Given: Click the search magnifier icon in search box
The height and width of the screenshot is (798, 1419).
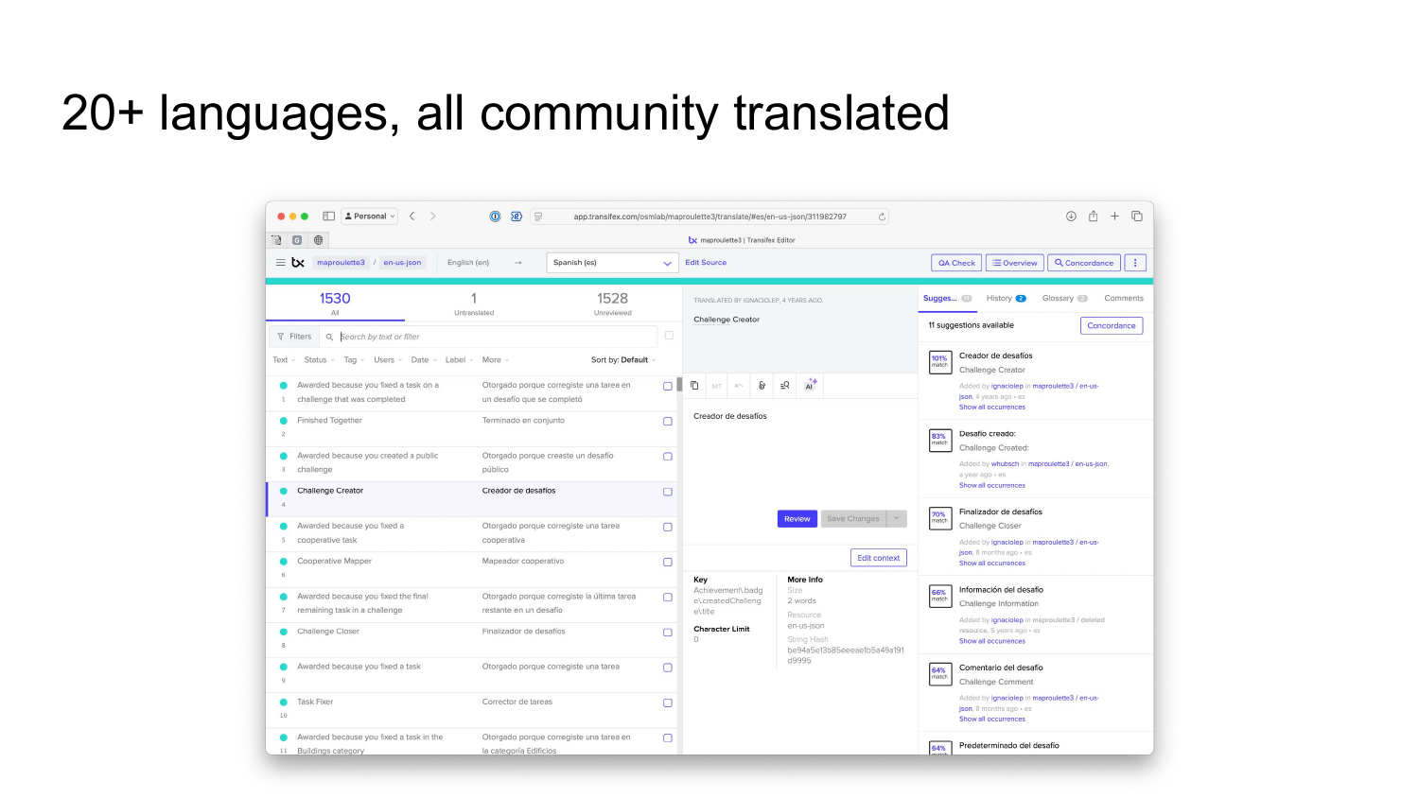Looking at the screenshot, I should (329, 337).
